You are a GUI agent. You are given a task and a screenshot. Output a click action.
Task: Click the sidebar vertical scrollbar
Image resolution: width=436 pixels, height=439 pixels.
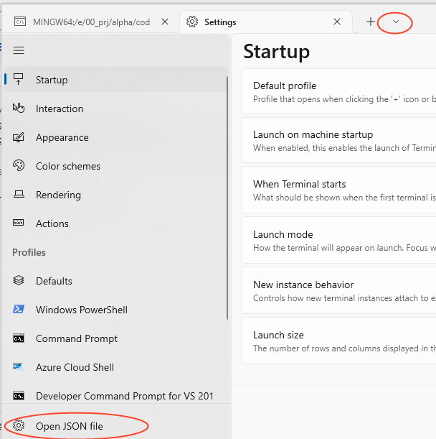(228, 194)
